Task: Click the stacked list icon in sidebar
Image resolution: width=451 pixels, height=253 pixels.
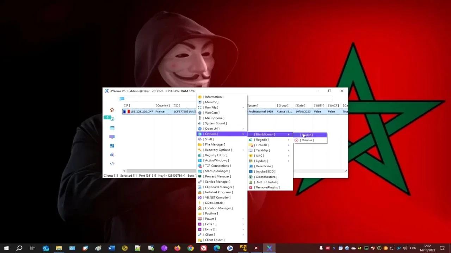Action: pos(112,128)
